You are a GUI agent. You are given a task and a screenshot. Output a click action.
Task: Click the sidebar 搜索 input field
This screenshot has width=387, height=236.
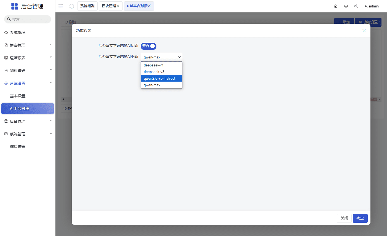coord(29,19)
